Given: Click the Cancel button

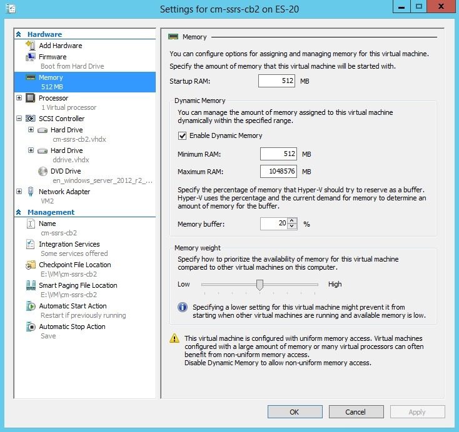Looking at the screenshot, I should tap(356, 412).
